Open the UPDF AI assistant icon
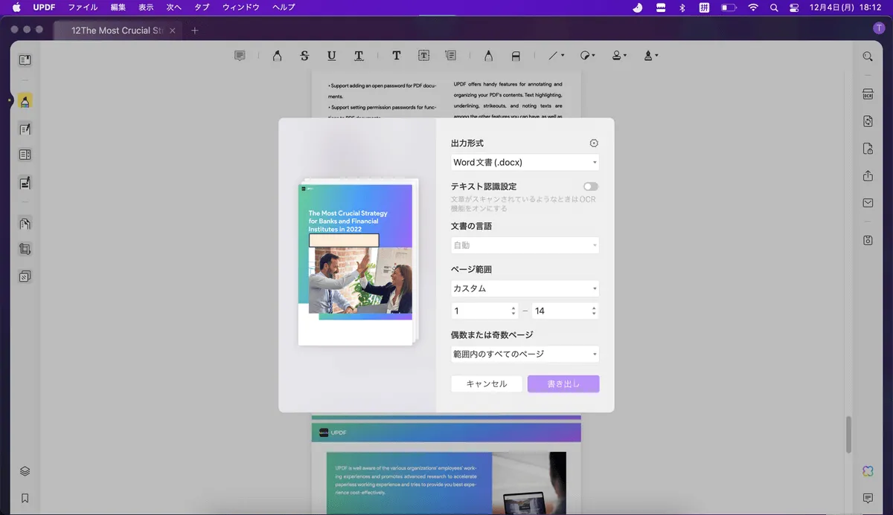Image resolution: width=893 pixels, height=515 pixels. click(868, 471)
